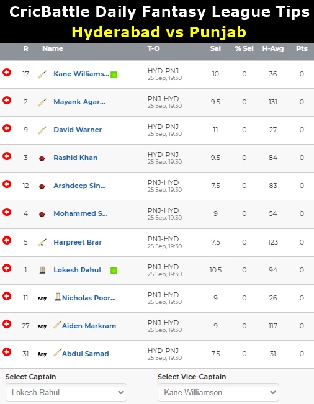This screenshot has width=314, height=404.
Task: Open Rashid Khan player profile link
Action: click(x=76, y=158)
